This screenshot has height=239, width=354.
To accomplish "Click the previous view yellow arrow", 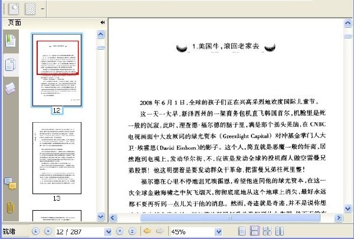I will (x=147, y=231).
